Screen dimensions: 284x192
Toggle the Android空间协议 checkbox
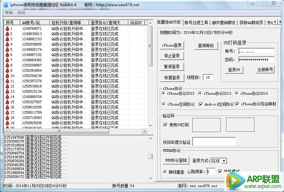(x=201, y=104)
